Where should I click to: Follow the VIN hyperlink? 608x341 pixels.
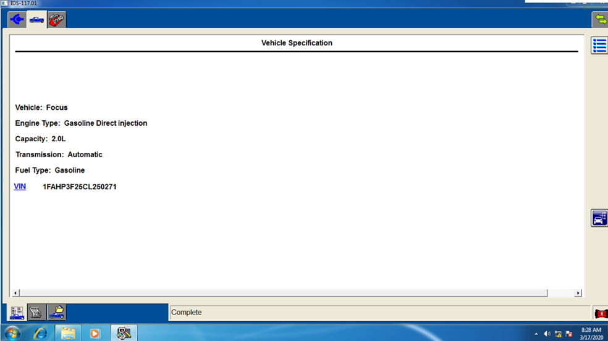tap(20, 187)
